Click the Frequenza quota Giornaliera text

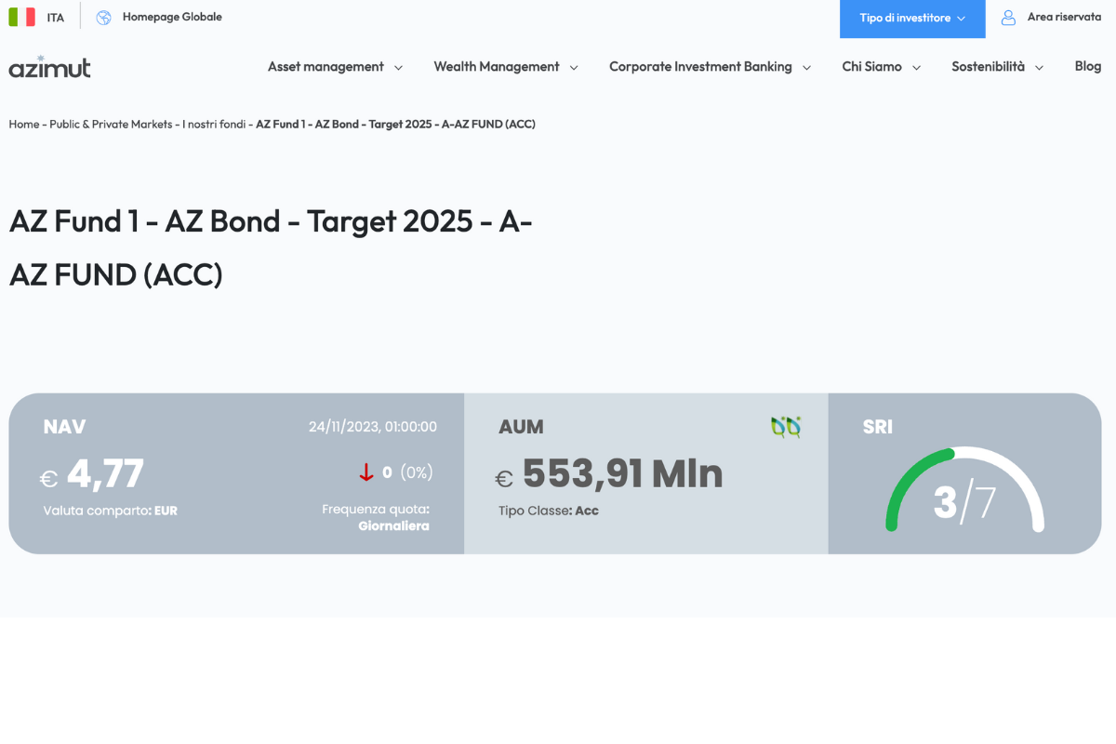[x=376, y=517]
